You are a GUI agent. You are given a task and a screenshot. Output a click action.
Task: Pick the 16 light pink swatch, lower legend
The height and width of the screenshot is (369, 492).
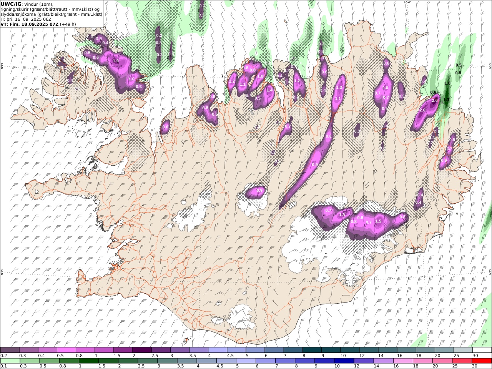403,361
